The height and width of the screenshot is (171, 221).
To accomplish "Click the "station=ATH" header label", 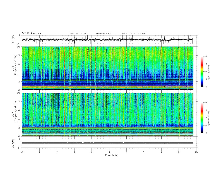I will [104, 34].
